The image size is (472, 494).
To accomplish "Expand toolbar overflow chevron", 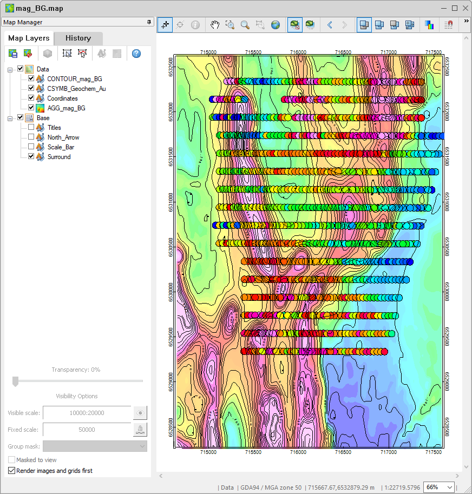I will pos(466,21).
